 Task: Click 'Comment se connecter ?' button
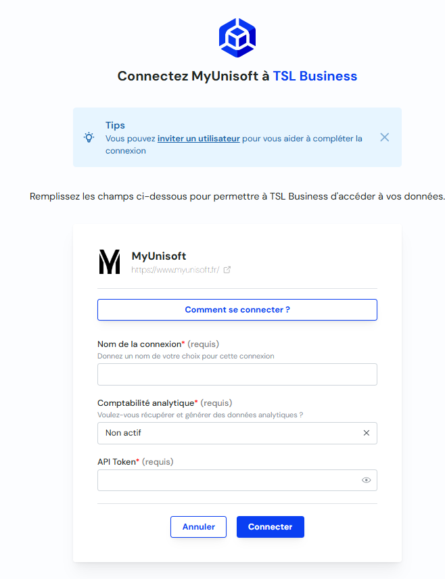[237, 310]
